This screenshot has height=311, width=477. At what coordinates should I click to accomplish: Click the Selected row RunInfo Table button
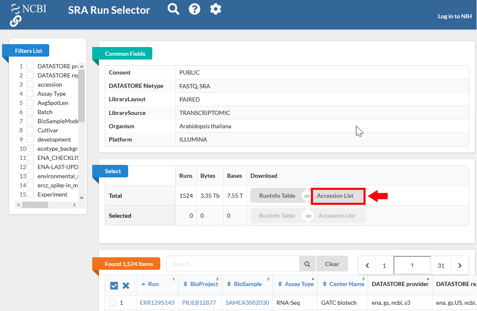(x=277, y=216)
